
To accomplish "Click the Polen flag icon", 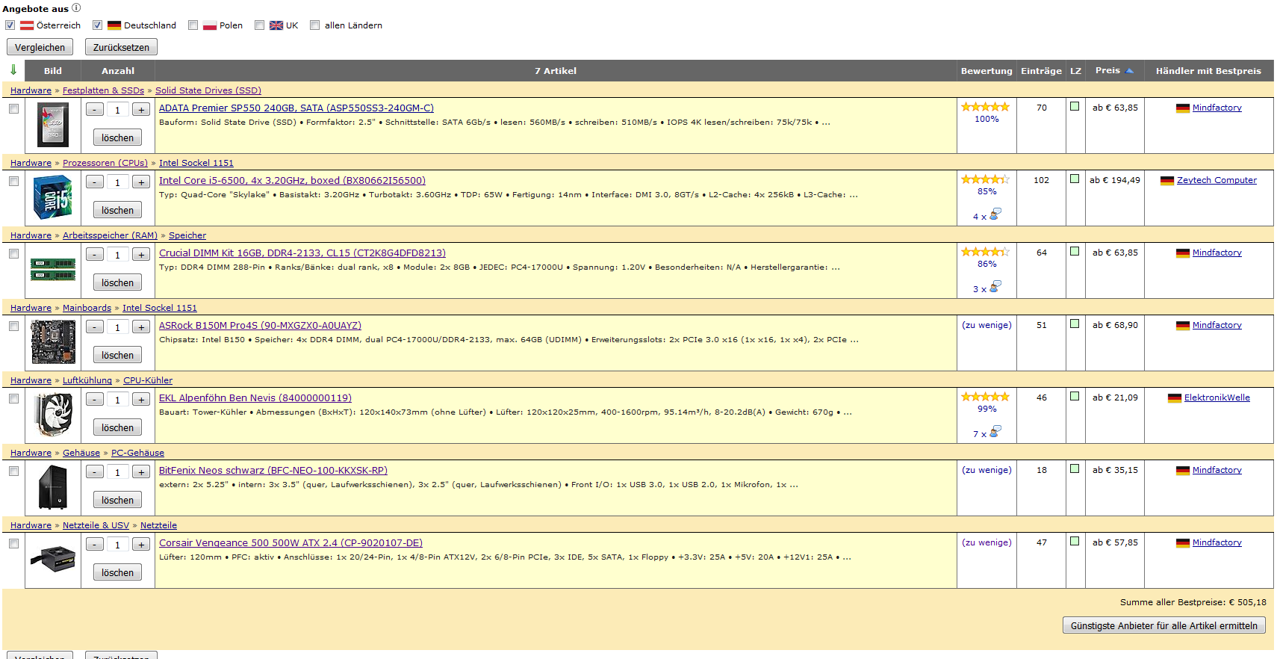I will 210,25.
